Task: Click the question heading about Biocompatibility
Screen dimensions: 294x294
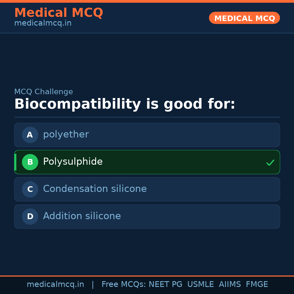Action: click(124, 104)
